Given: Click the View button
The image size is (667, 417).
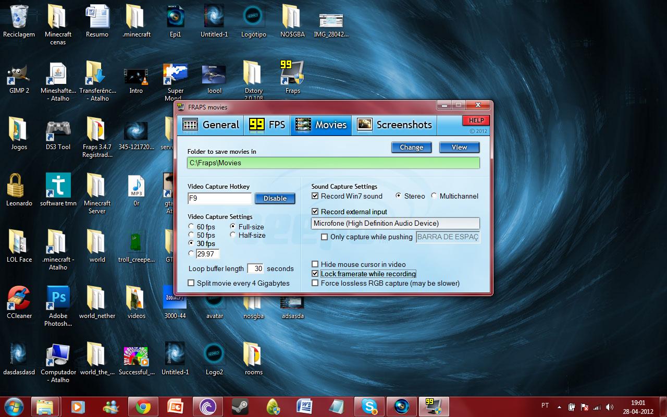Looking at the screenshot, I should (x=459, y=147).
